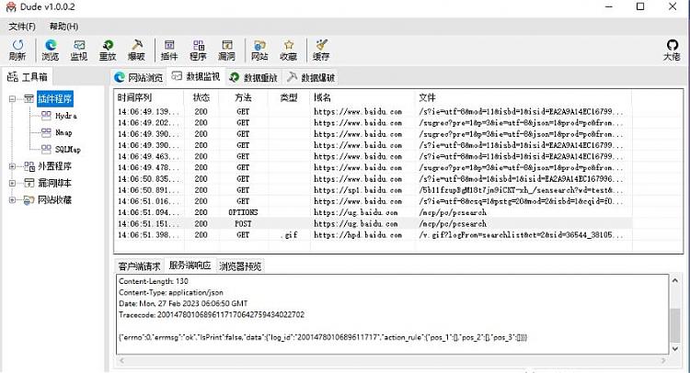Expand the 网站收藏 tree node
This screenshot has height=373, width=690.
pos(13,199)
